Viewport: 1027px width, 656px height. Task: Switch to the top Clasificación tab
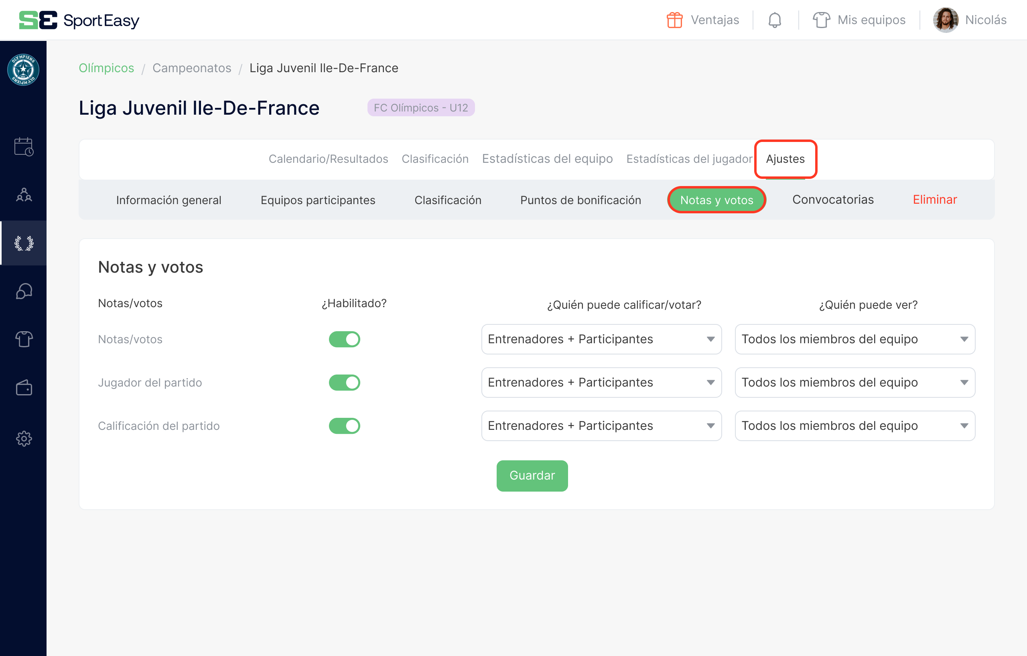(435, 159)
